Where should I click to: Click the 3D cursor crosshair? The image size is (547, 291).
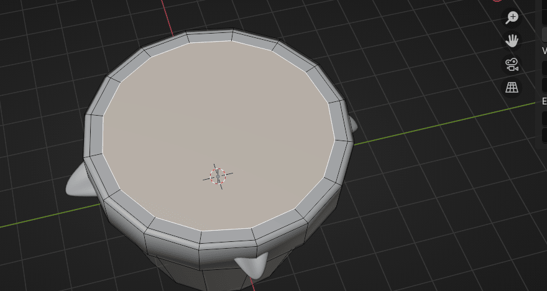coord(218,177)
